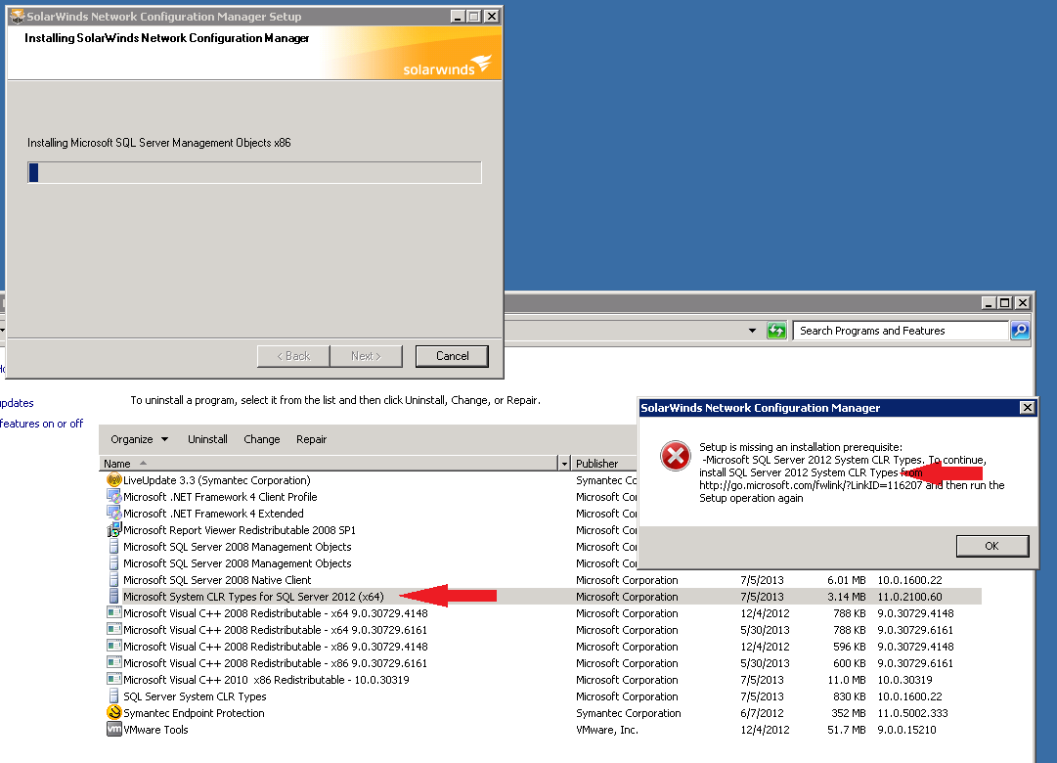The image size is (1057, 763).
Task: Select Microsoft .NET Framework 4 Client Profile
Action: click(220, 497)
